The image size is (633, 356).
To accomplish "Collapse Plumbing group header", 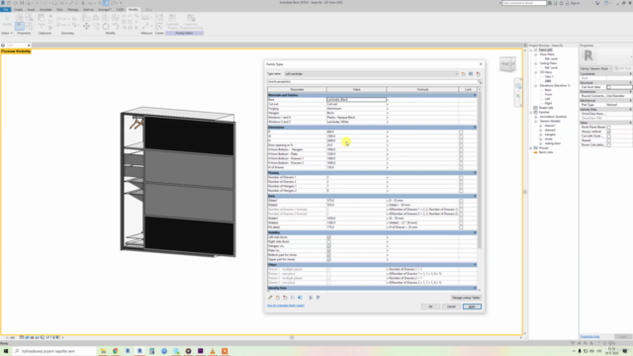I will [x=475, y=173].
